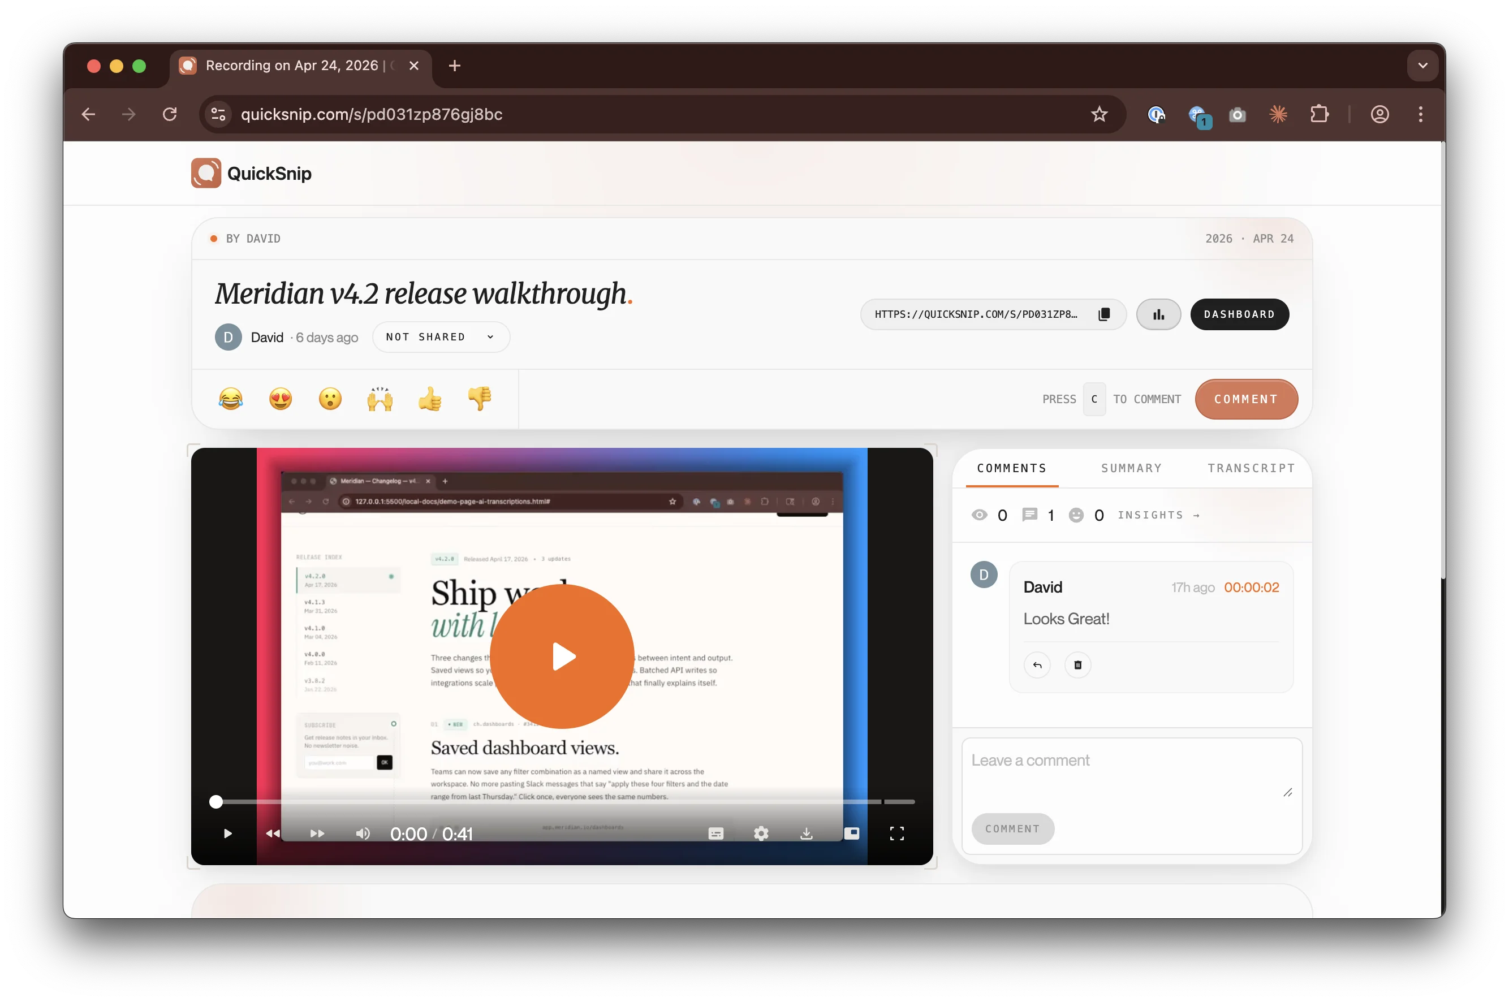React with the laughing tears emoji
The height and width of the screenshot is (1002, 1509).
point(231,399)
